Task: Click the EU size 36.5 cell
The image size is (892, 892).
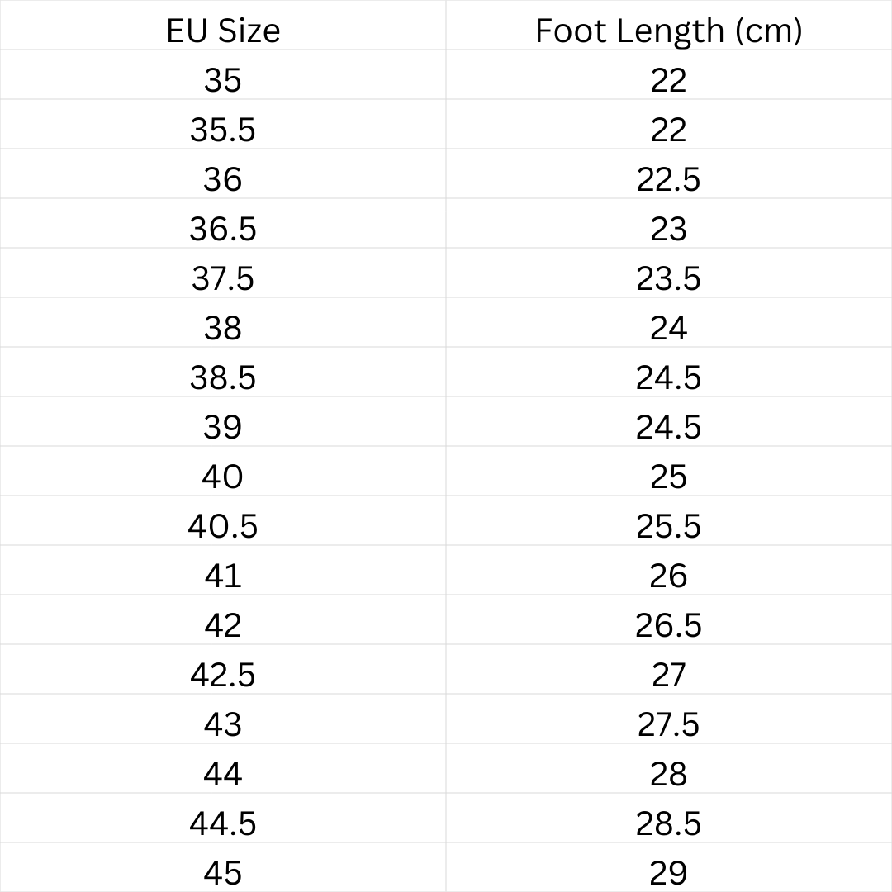Action: pos(223,229)
